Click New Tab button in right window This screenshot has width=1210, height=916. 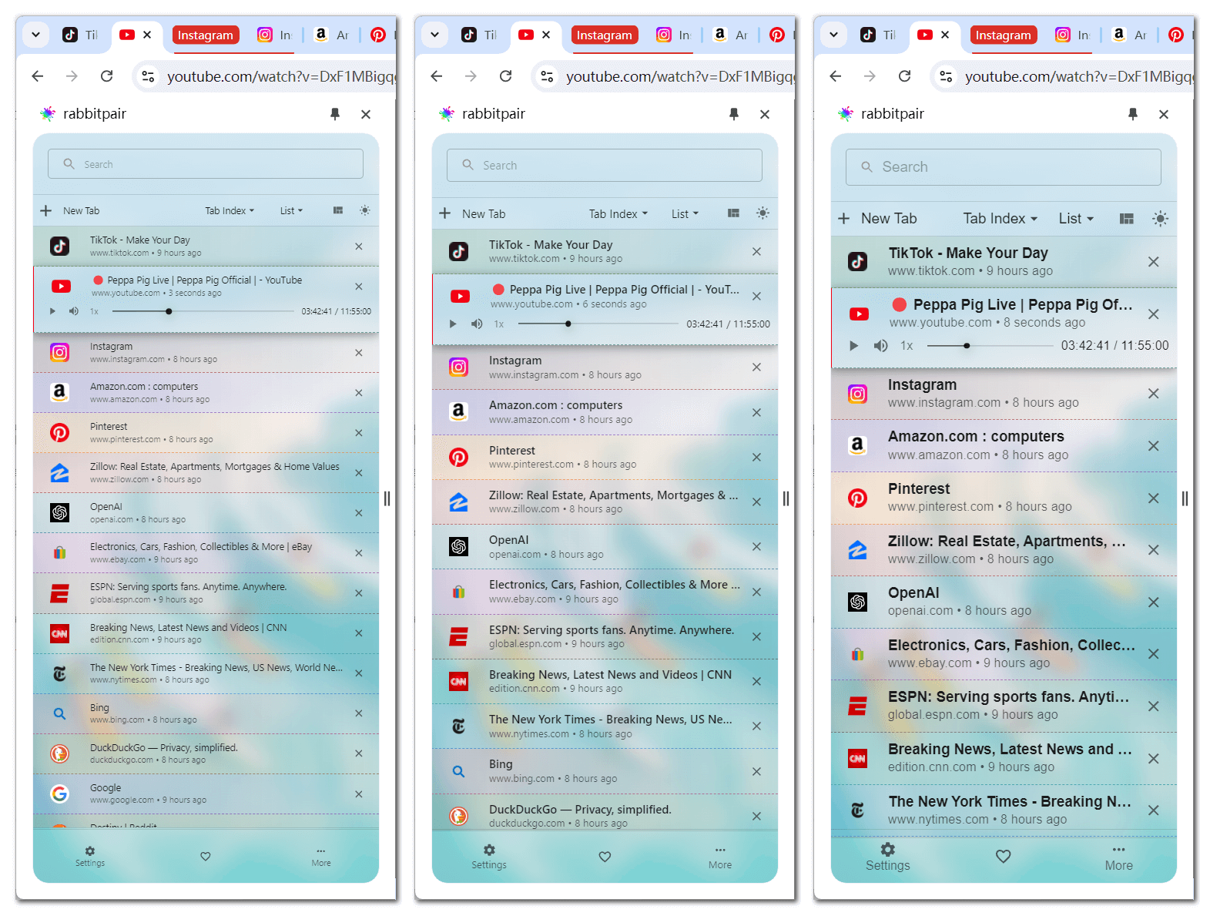[877, 219]
